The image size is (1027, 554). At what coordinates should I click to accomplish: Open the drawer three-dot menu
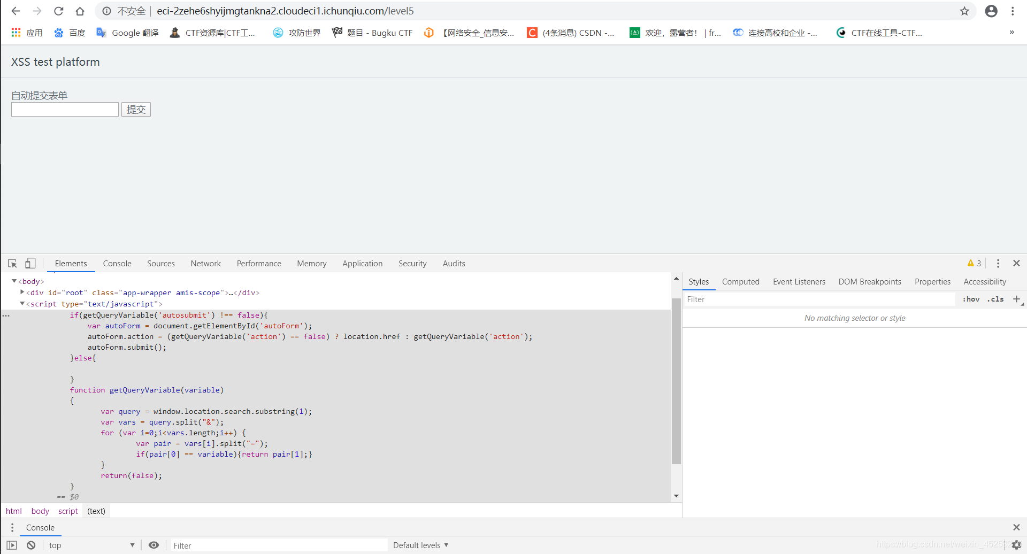pyautogui.click(x=12, y=527)
